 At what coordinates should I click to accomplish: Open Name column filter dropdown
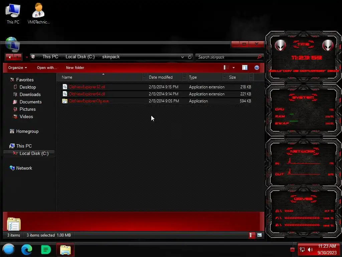(144, 77)
